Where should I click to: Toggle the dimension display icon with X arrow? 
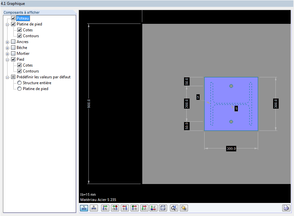coord(84,208)
